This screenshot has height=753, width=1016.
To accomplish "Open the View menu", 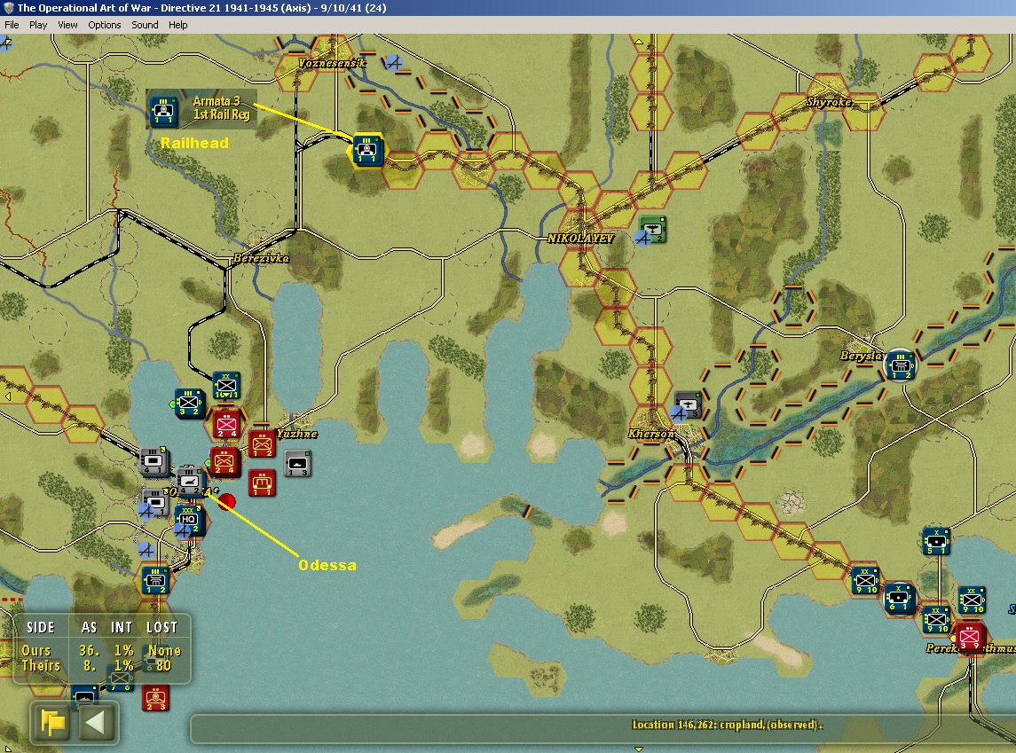I will click(x=67, y=25).
